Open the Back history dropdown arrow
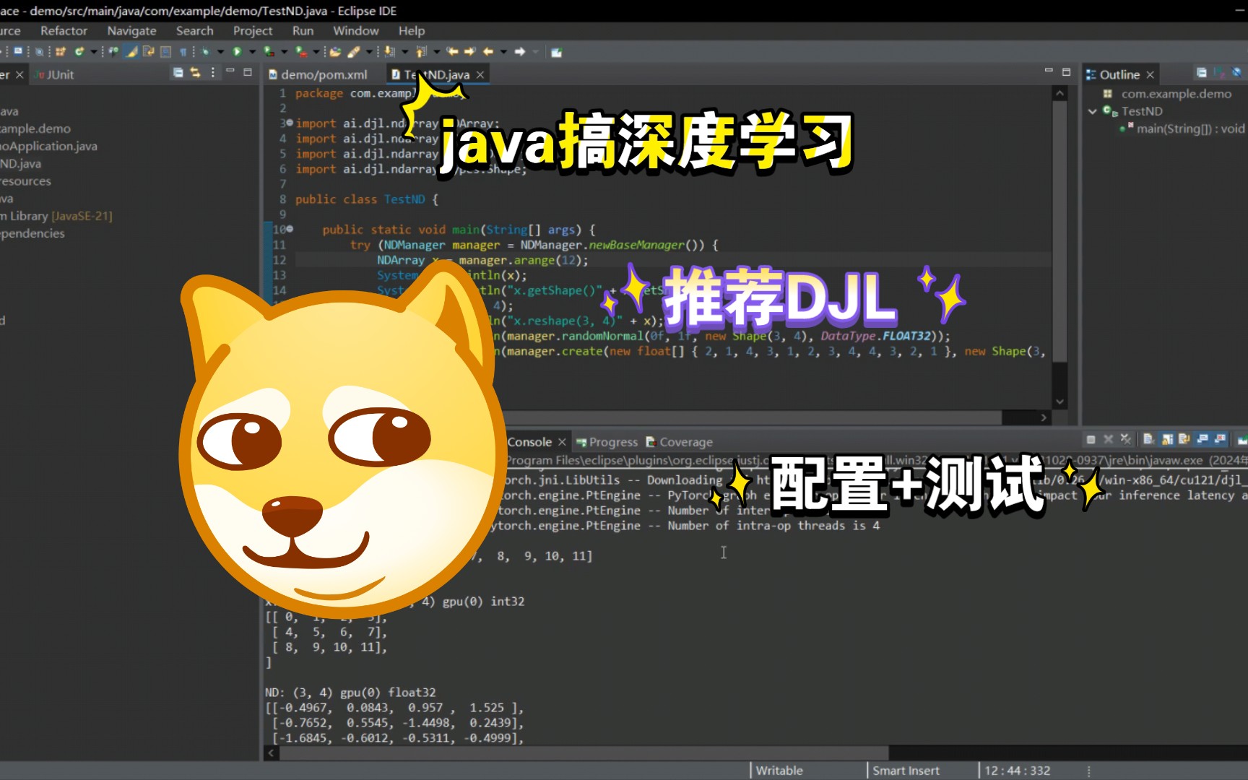The height and width of the screenshot is (780, 1248). coord(503,51)
